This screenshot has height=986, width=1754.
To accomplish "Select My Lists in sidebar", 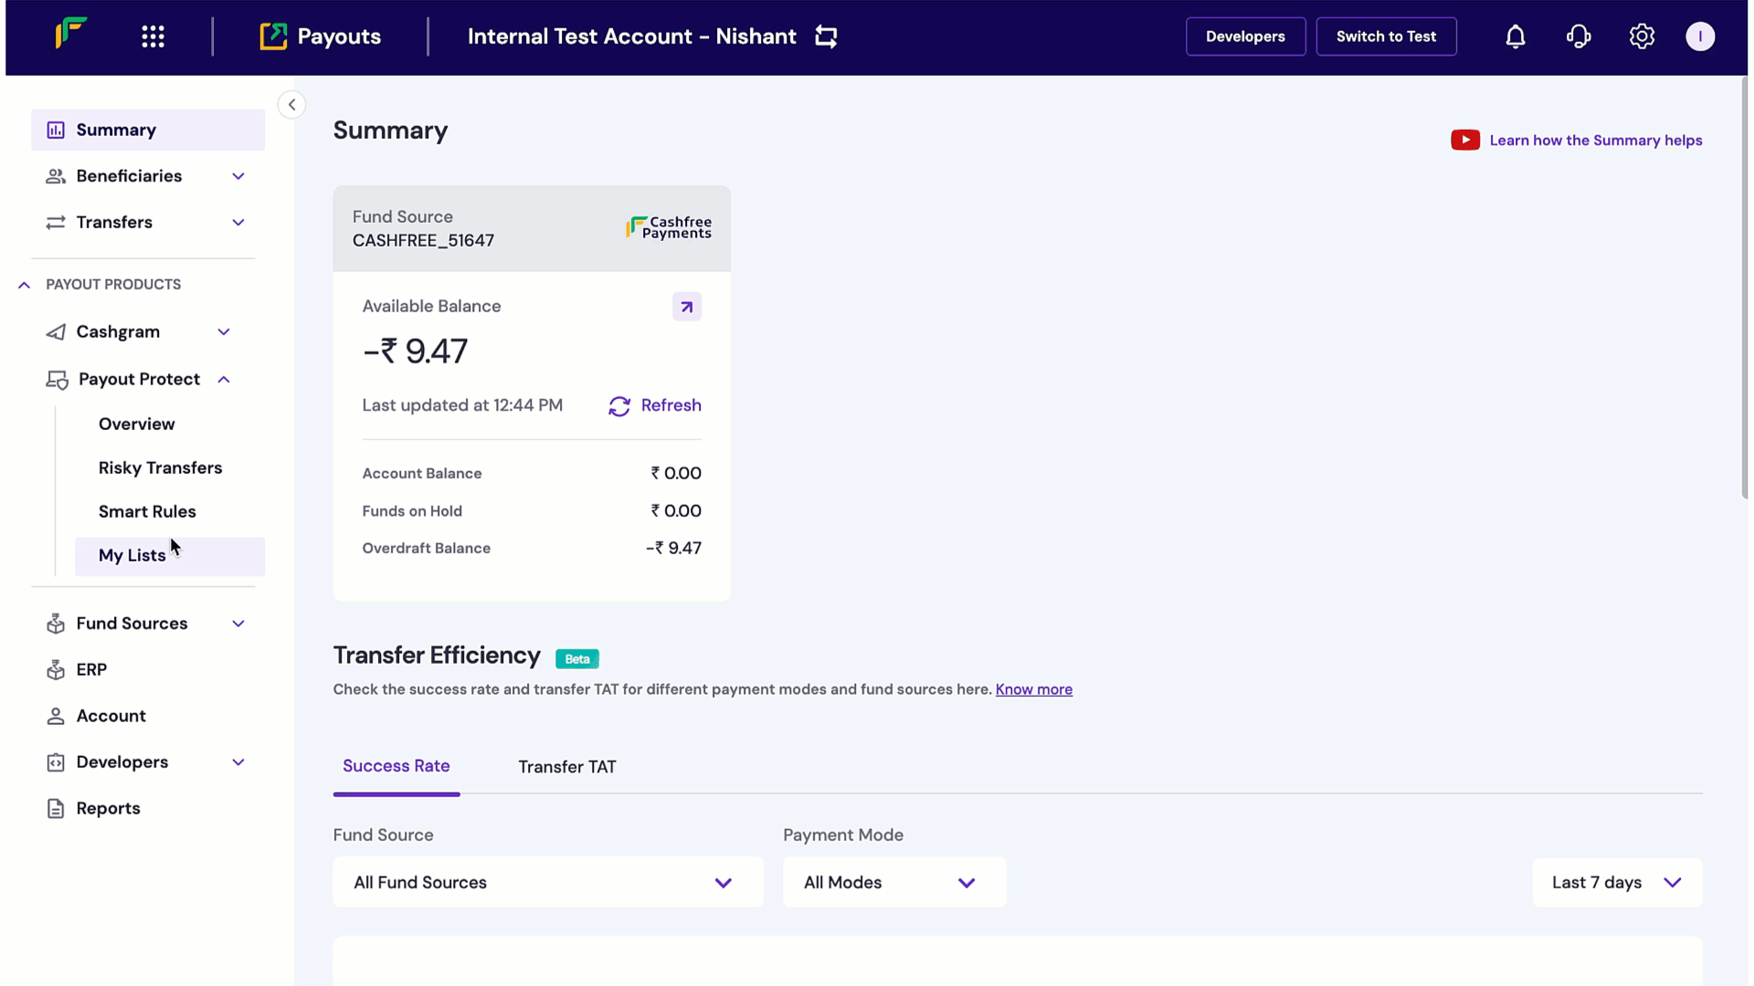I will tap(133, 556).
